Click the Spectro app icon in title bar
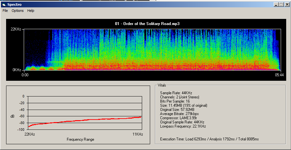 click(4, 4)
